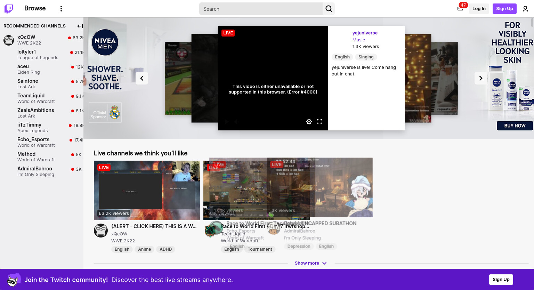This screenshot has width=534, height=290.
Task: Open the ALERT - CLICK HERE stream title
Action: pos(154,226)
